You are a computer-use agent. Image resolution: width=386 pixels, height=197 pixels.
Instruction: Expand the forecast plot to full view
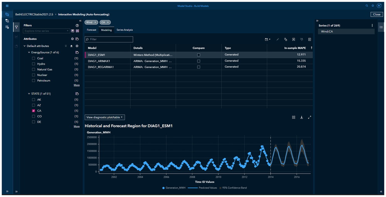(309, 117)
